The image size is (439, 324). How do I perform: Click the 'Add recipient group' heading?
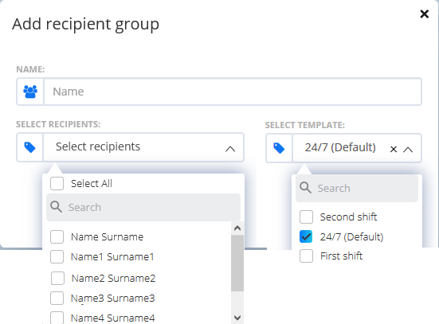[x=86, y=24]
